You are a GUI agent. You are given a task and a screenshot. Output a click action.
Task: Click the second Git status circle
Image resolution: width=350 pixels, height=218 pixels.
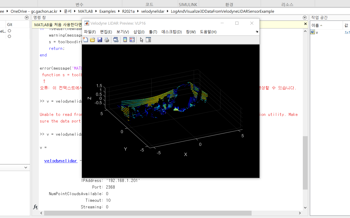point(9,36)
